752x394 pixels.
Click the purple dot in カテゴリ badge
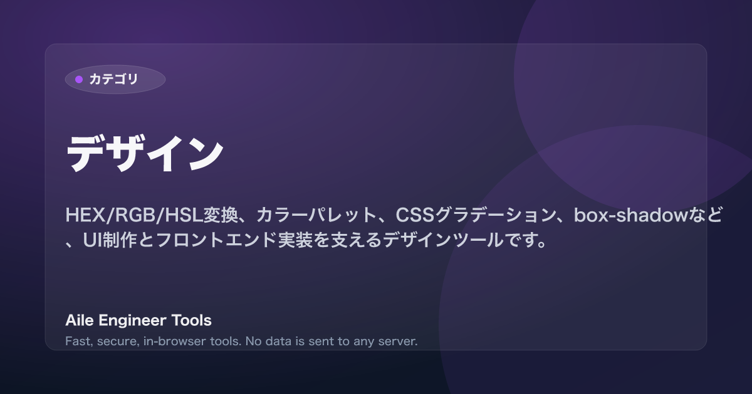click(79, 79)
